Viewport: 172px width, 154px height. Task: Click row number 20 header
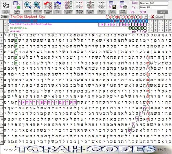(1, 142)
